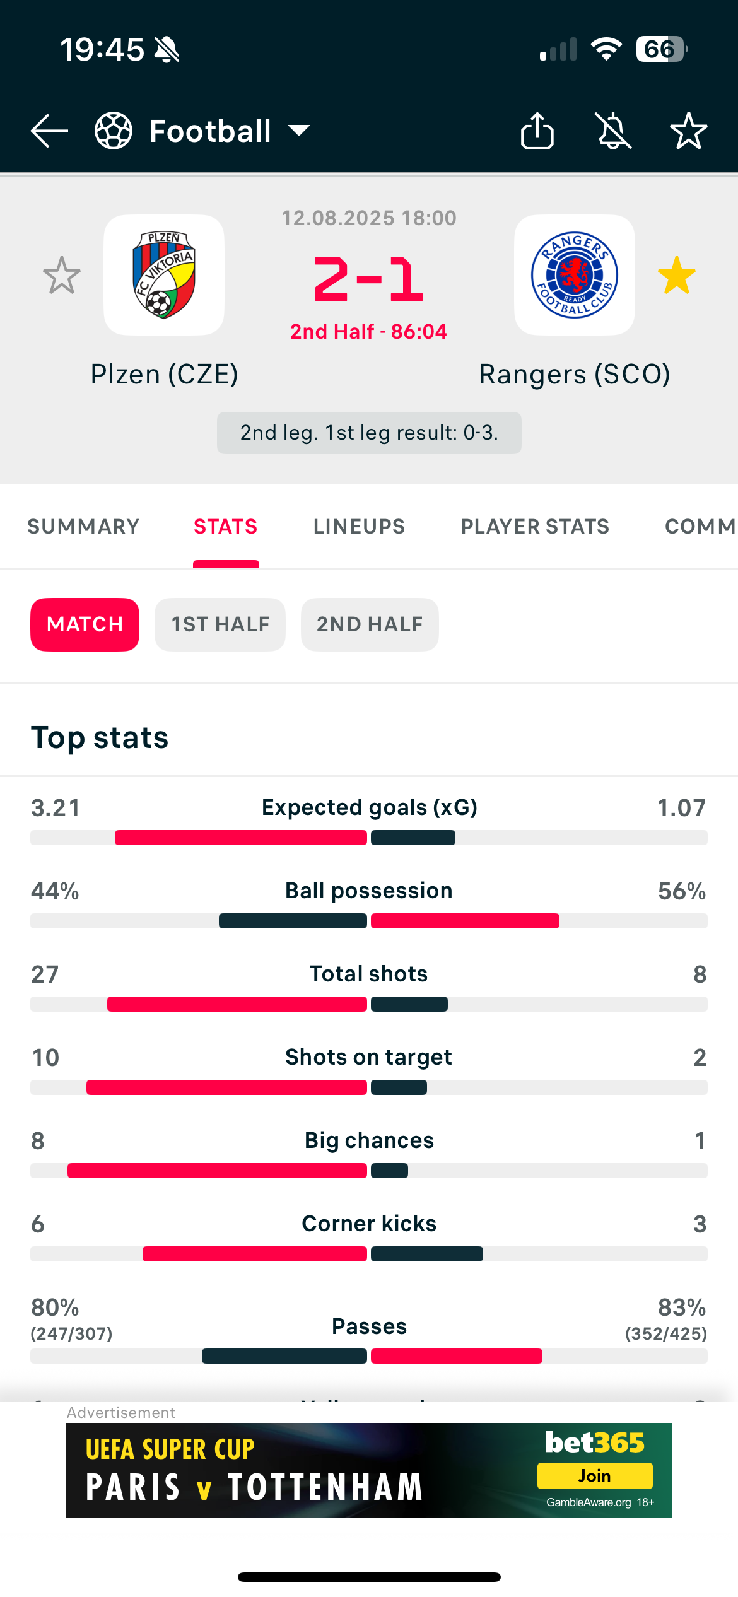This screenshot has height=1597, width=738.
Task: Tap the Ball possession bar
Action: [x=369, y=921]
